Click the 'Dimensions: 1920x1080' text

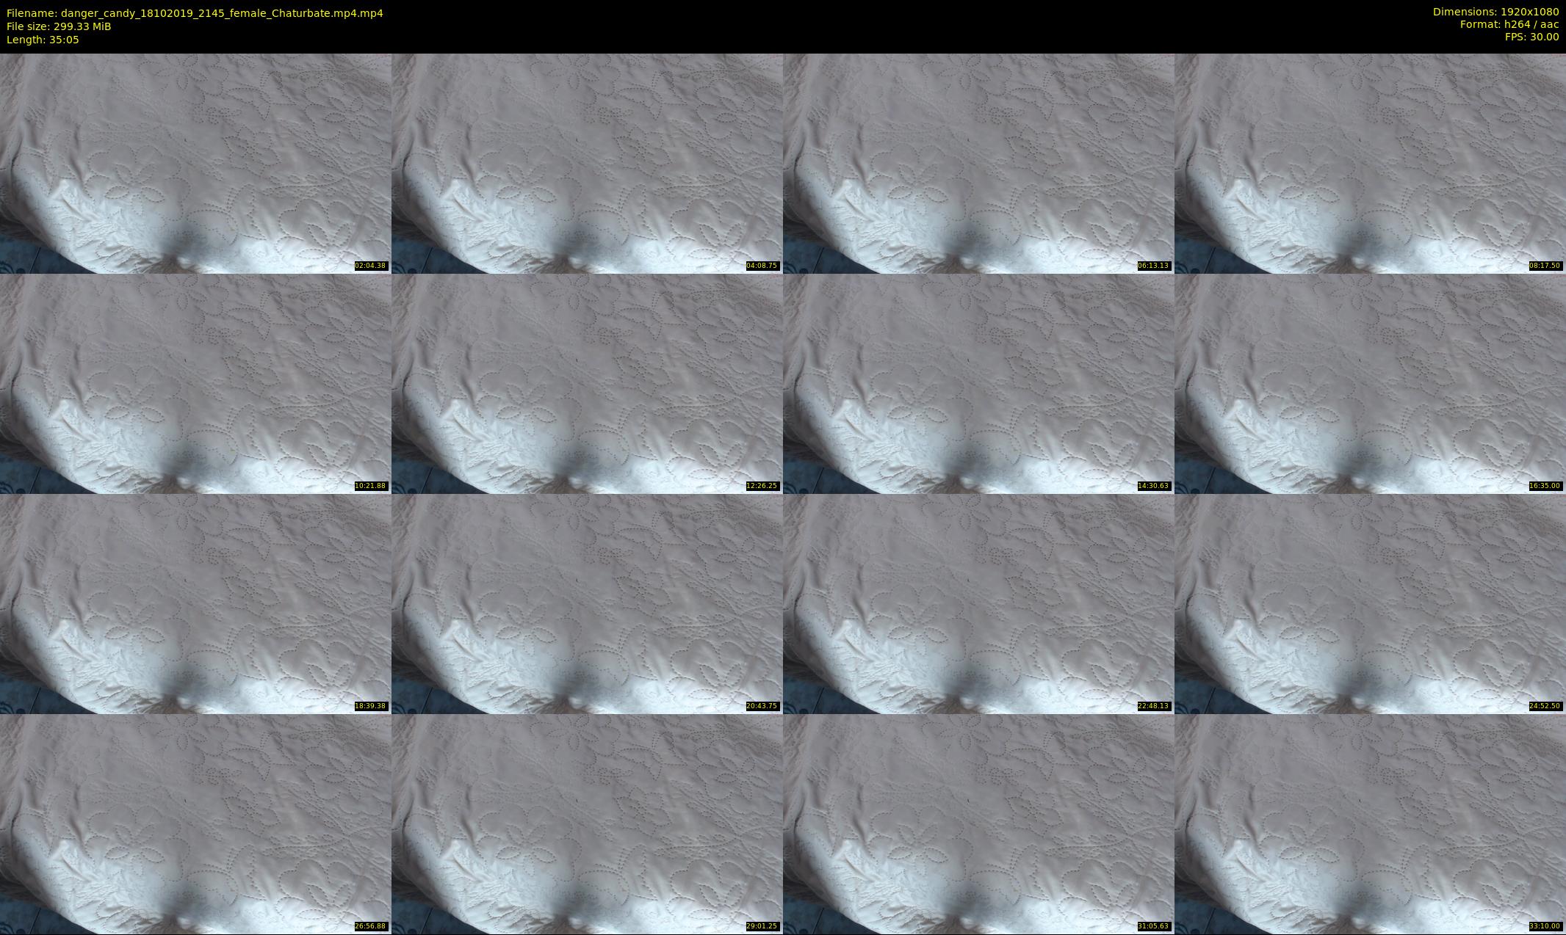click(x=1495, y=12)
